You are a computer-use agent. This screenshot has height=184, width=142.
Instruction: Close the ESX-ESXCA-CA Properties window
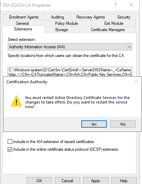click(131, 5)
